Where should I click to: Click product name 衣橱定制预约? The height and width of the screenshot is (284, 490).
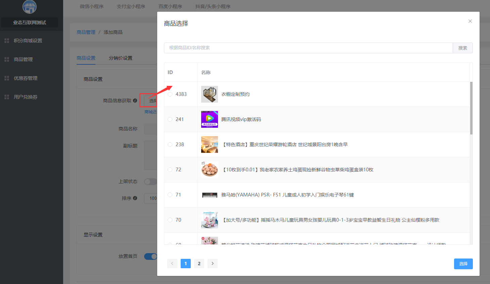235,94
